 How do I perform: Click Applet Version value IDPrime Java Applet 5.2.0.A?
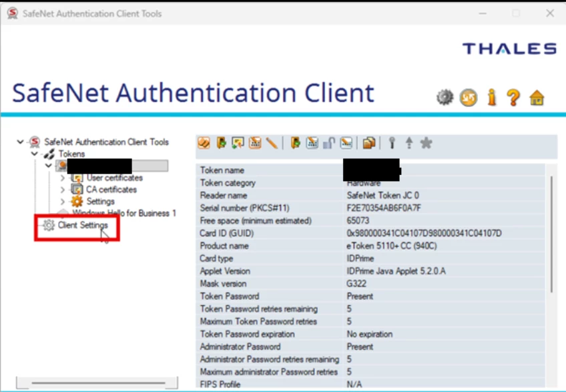click(x=396, y=271)
